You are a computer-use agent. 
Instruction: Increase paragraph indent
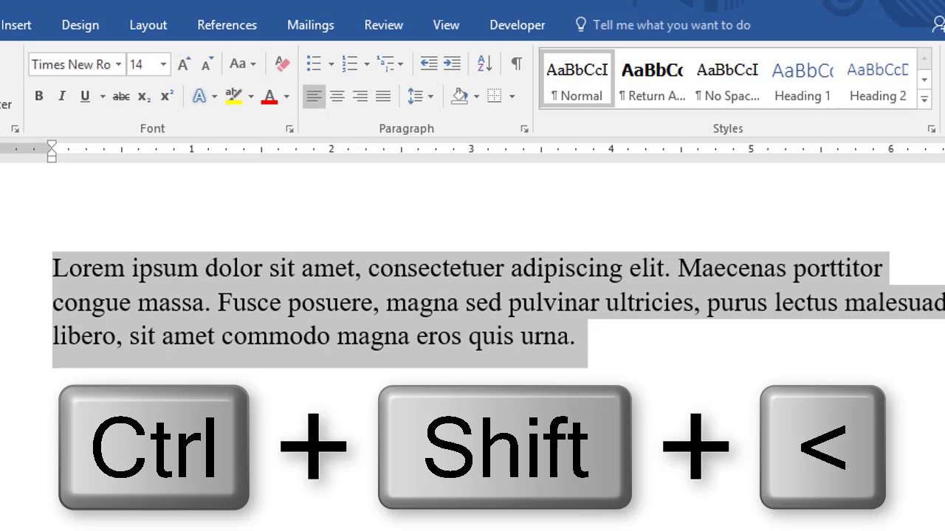[452, 64]
